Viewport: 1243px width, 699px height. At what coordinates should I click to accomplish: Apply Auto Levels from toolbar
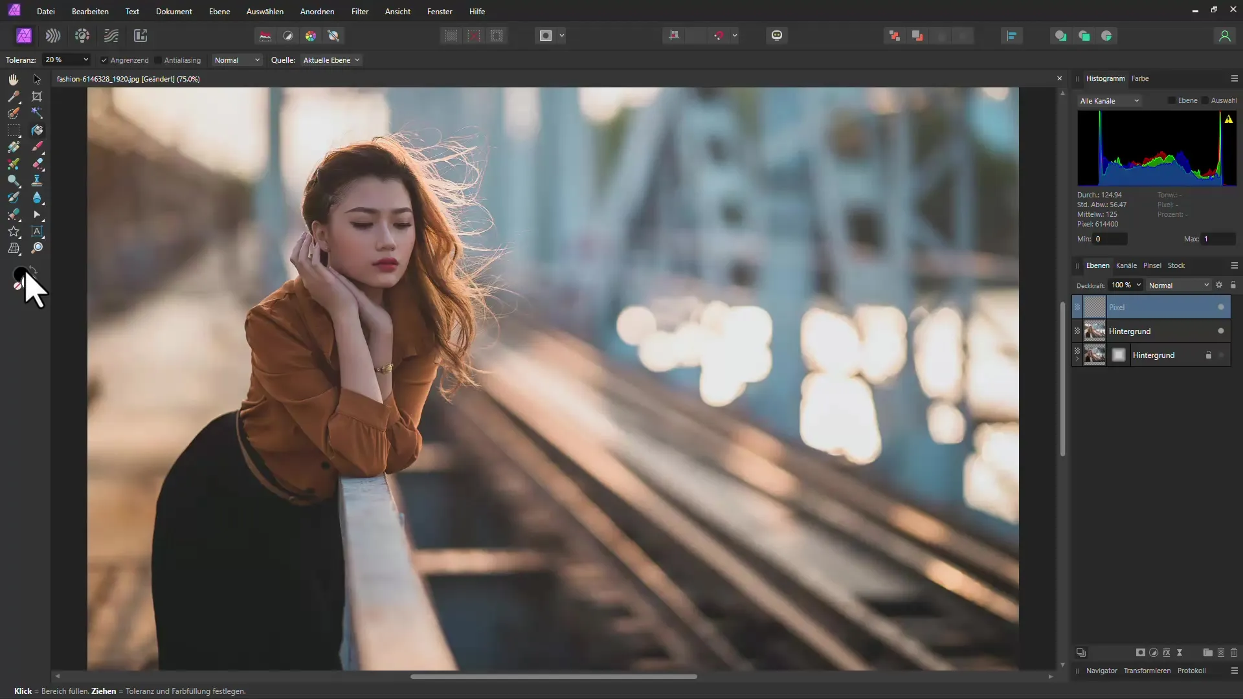click(265, 36)
